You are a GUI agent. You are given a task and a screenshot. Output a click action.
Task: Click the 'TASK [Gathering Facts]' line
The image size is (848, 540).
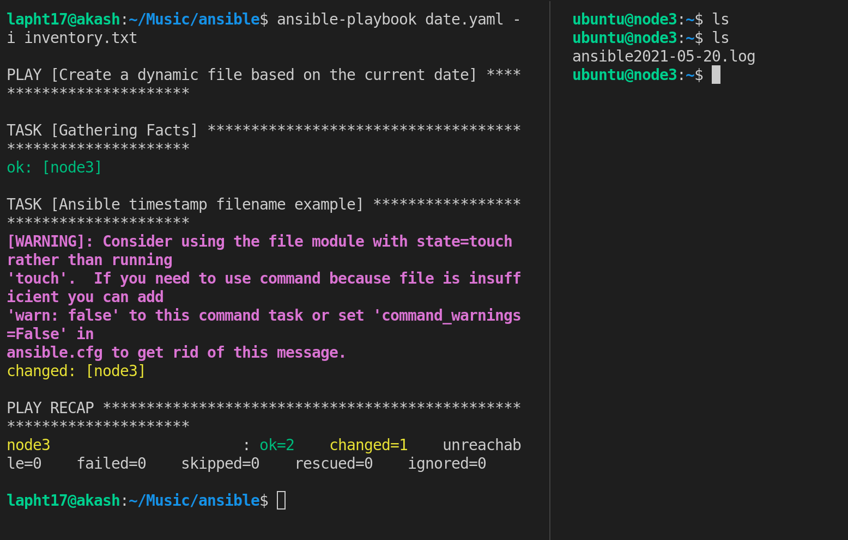(264, 131)
